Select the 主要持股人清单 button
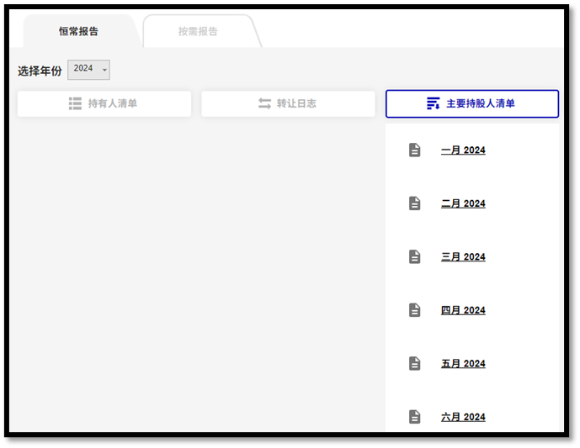 coord(472,103)
